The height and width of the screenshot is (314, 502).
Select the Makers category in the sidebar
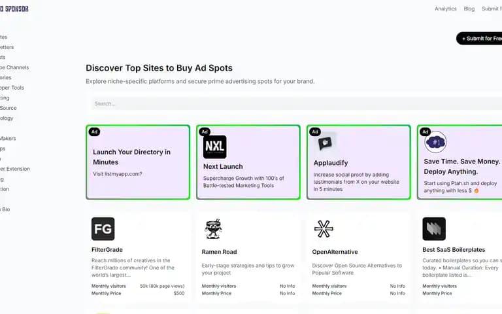pyautogui.click(x=8, y=139)
